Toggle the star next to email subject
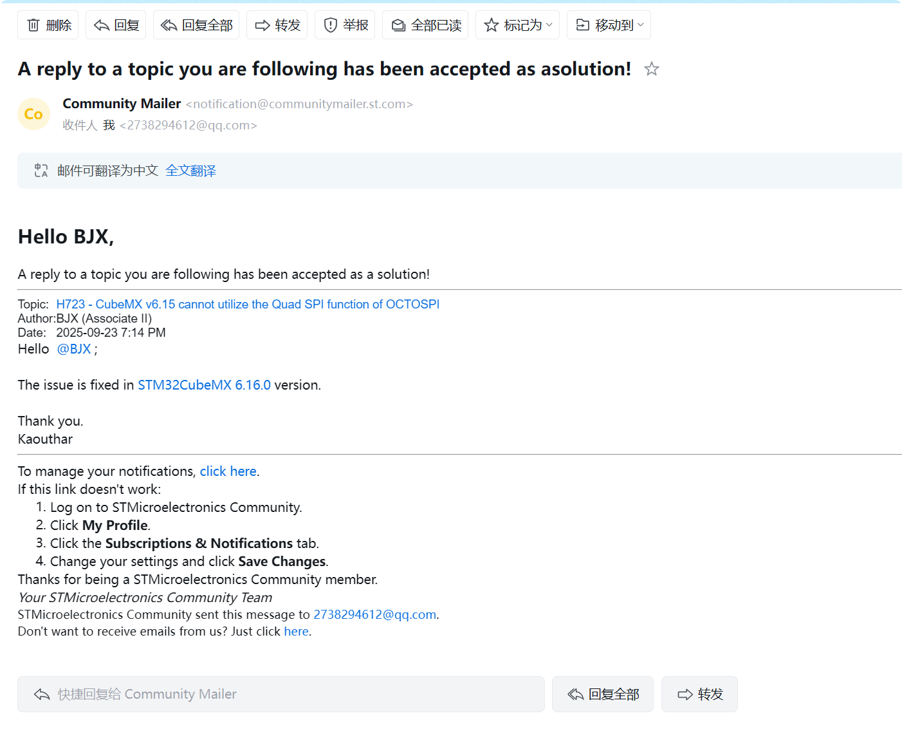The width and height of the screenshot is (902, 756). (652, 69)
